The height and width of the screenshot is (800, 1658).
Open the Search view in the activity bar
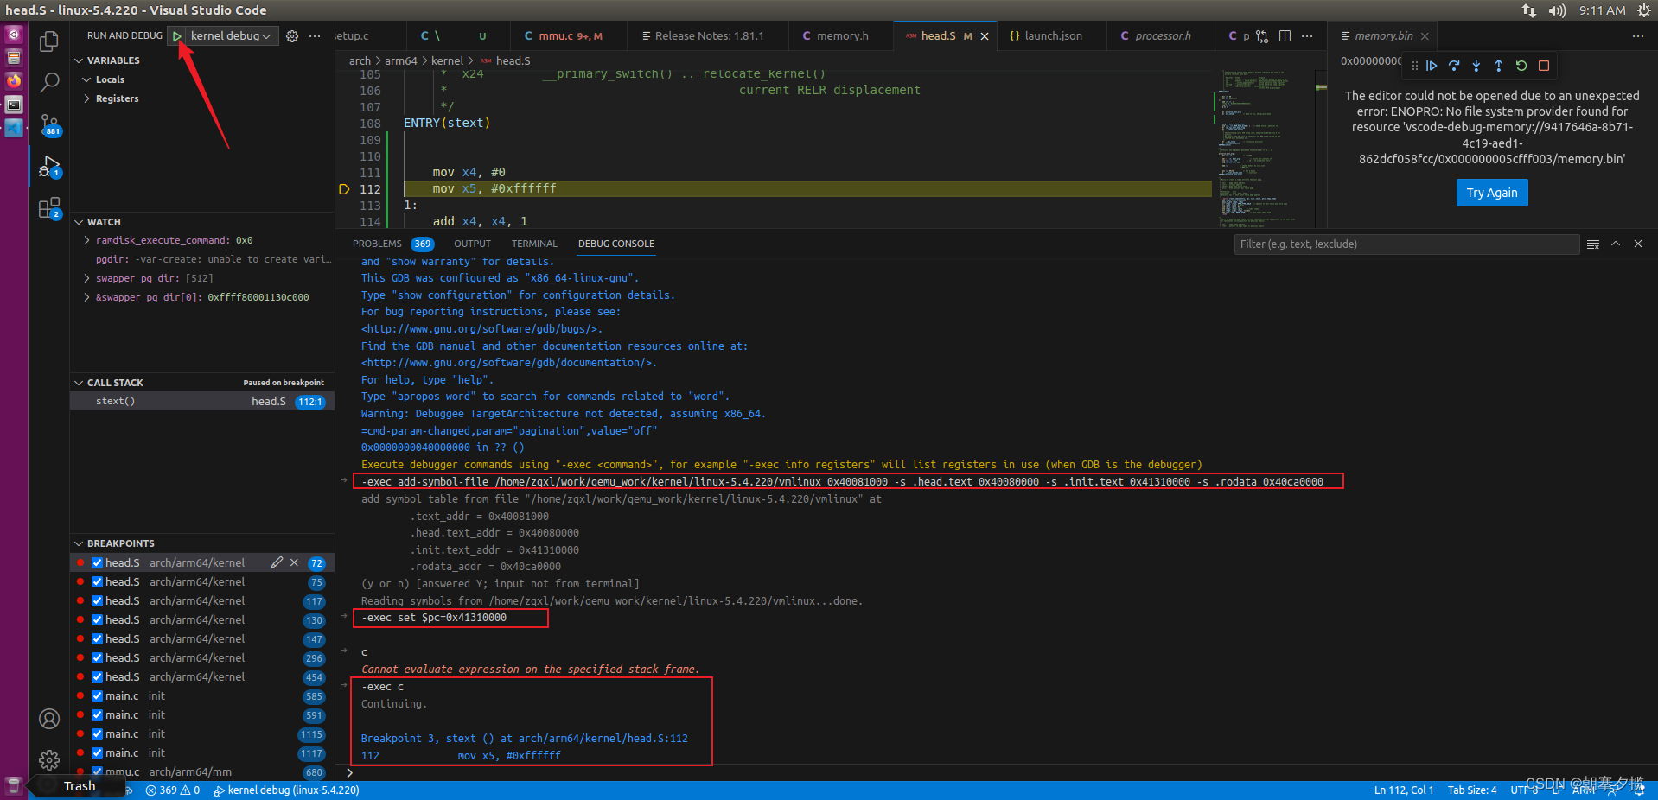click(49, 82)
